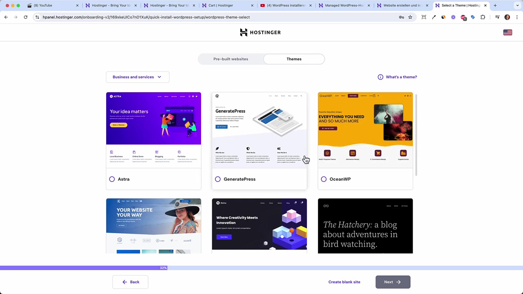Image resolution: width=523 pixels, height=294 pixels.
Task: Open the purple gear extension
Action: pos(453,17)
